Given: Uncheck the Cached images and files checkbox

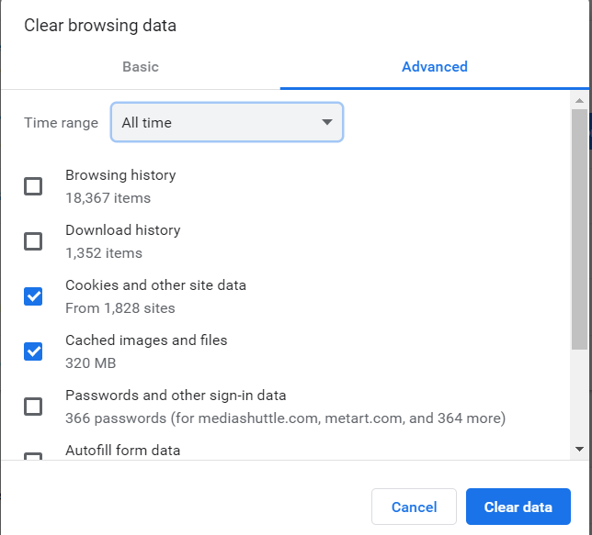Looking at the screenshot, I should click(x=33, y=351).
